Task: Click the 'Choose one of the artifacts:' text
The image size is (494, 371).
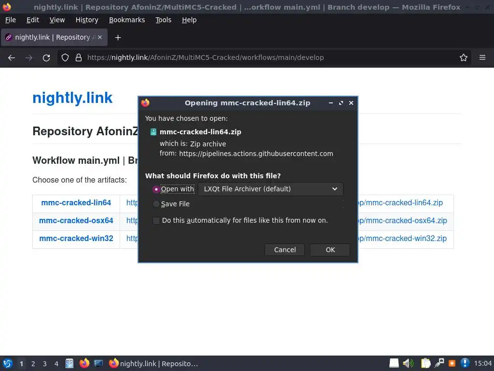Action: [80, 180]
